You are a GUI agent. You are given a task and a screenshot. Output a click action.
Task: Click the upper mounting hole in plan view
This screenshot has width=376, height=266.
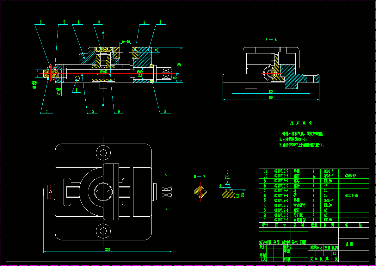(x=103, y=153)
